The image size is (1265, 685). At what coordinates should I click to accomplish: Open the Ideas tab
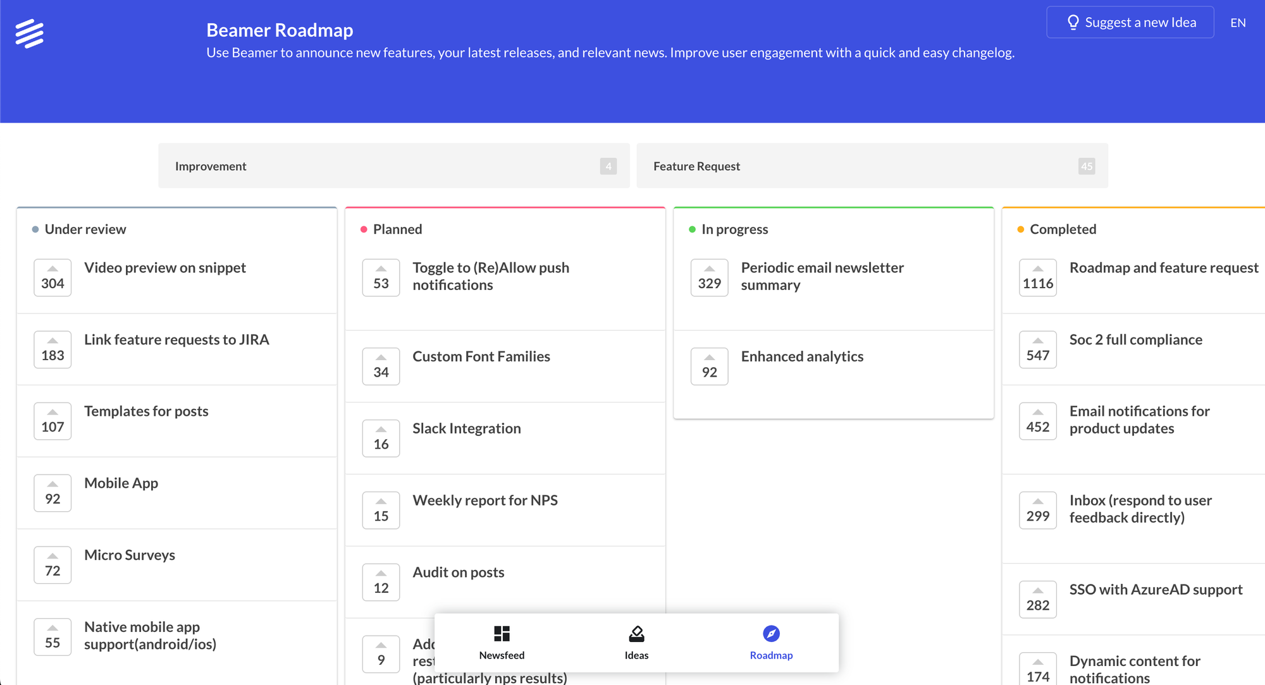(x=636, y=642)
